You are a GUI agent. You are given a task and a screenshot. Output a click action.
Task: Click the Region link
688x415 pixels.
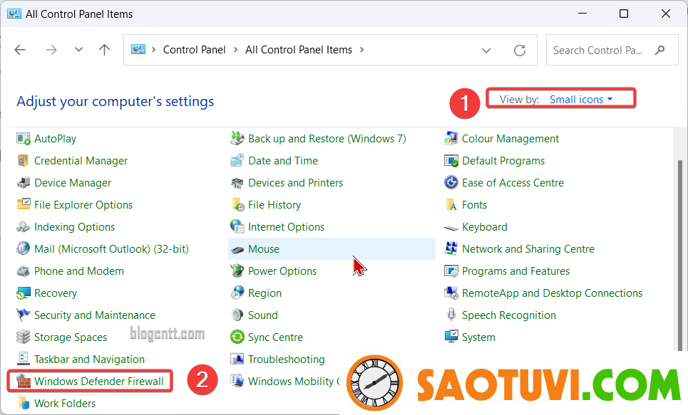(x=265, y=293)
